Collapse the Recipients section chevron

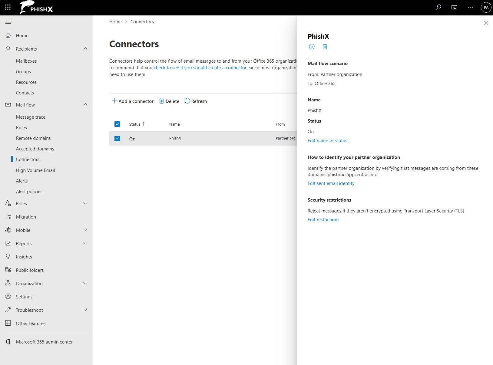(85, 49)
